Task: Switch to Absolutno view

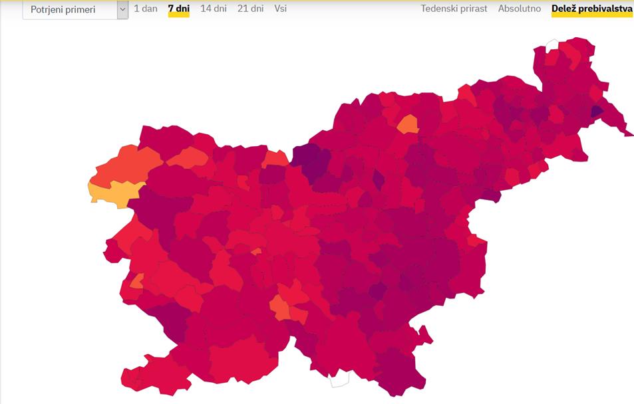Action: 519,9
